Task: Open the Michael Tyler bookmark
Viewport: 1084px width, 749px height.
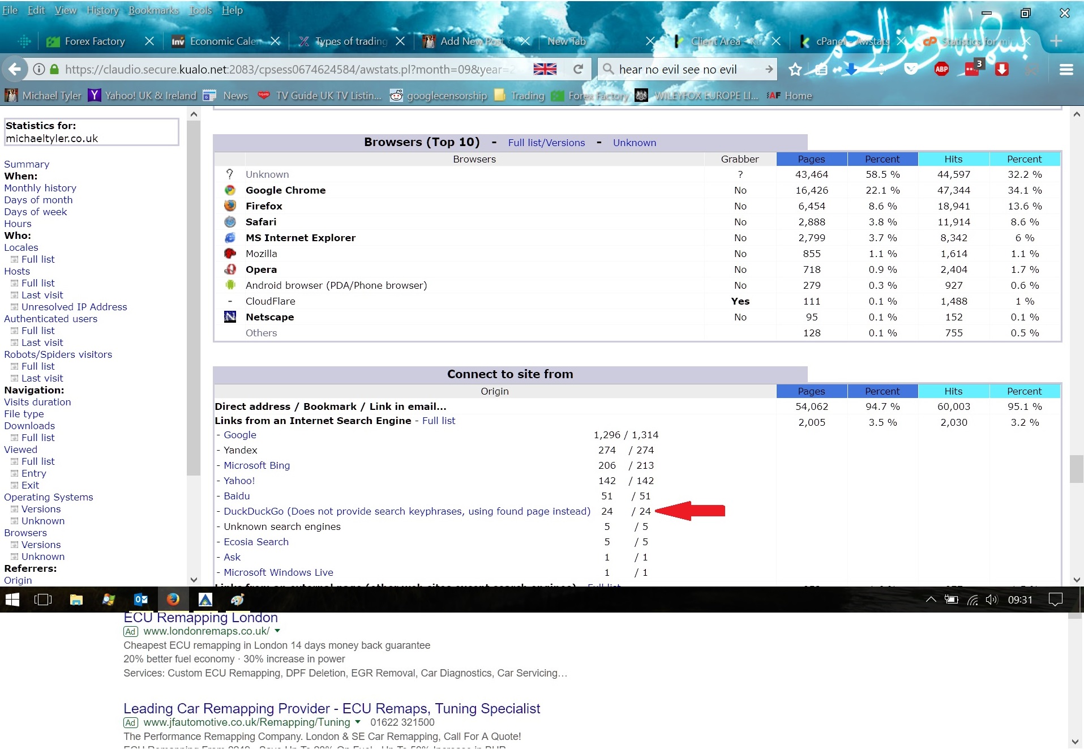Action: tap(44, 96)
